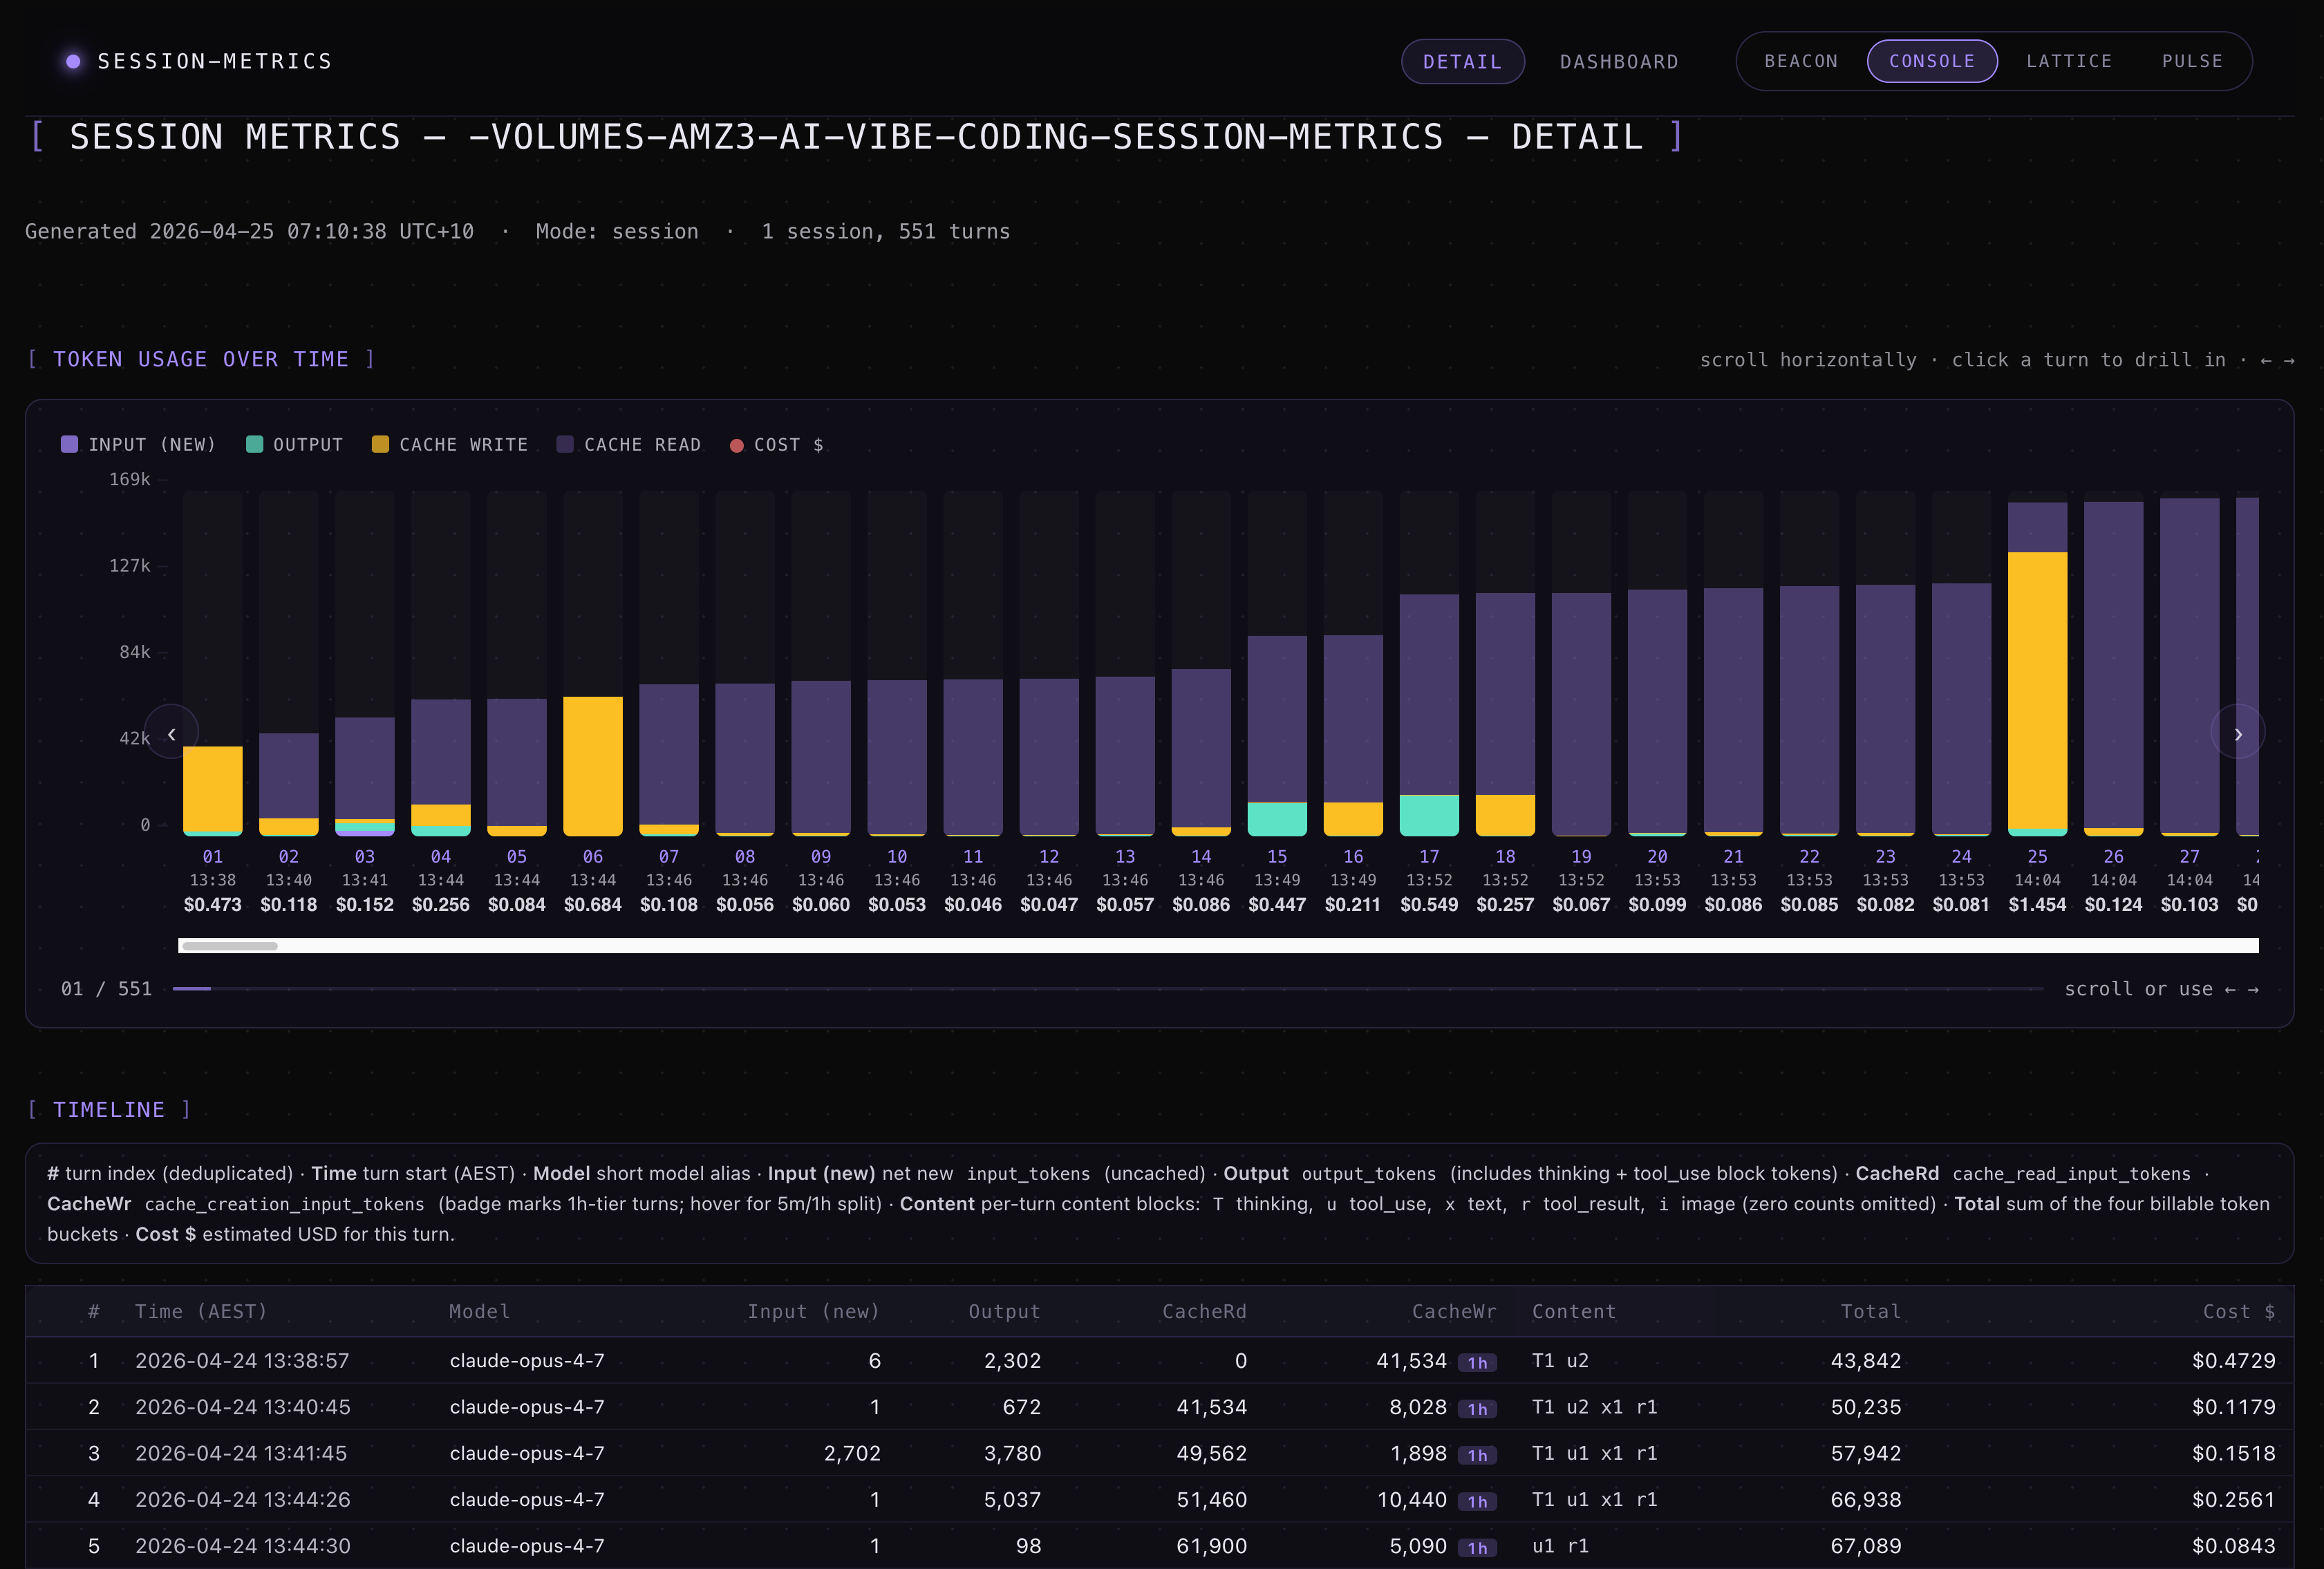
Task: Click the turn 06 cache write bar
Action: (x=593, y=765)
